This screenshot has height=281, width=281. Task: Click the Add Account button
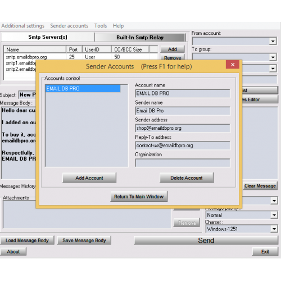89,178
